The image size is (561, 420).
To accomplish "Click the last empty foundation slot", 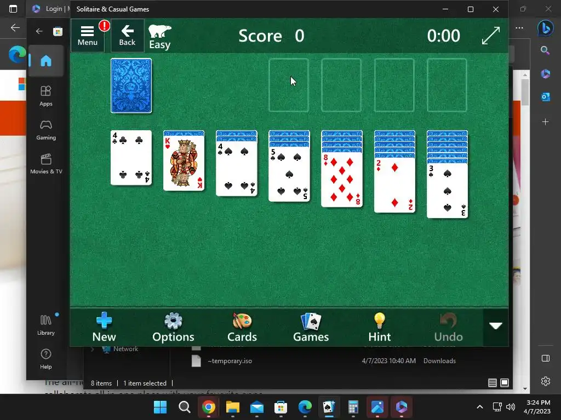I will point(447,85).
